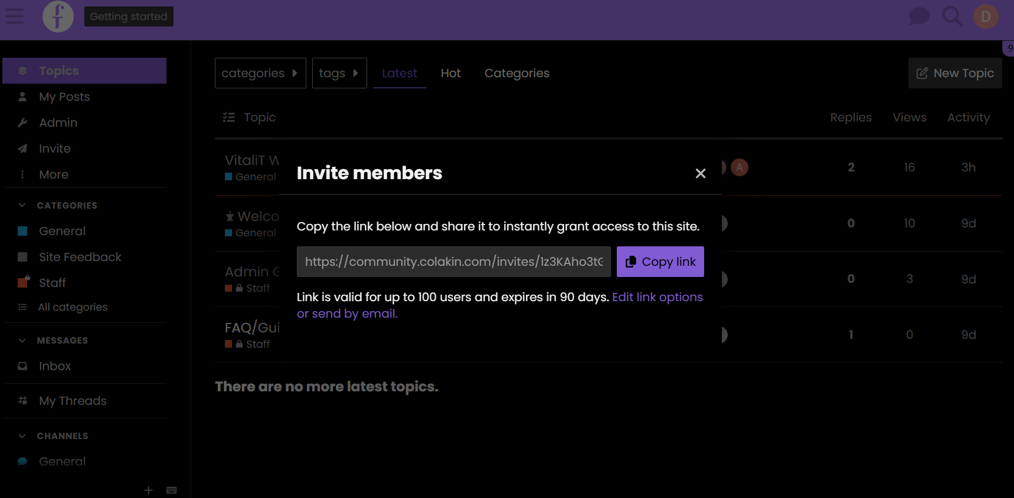
Task: Open user avatar D menu
Action: [985, 17]
